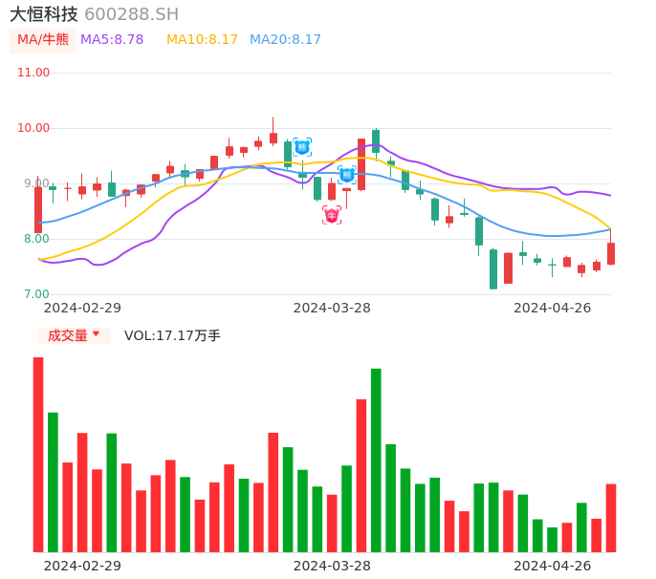656x579 pixels.
Task: Click the MA10:8.17 legend label
Action: tap(202, 40)
